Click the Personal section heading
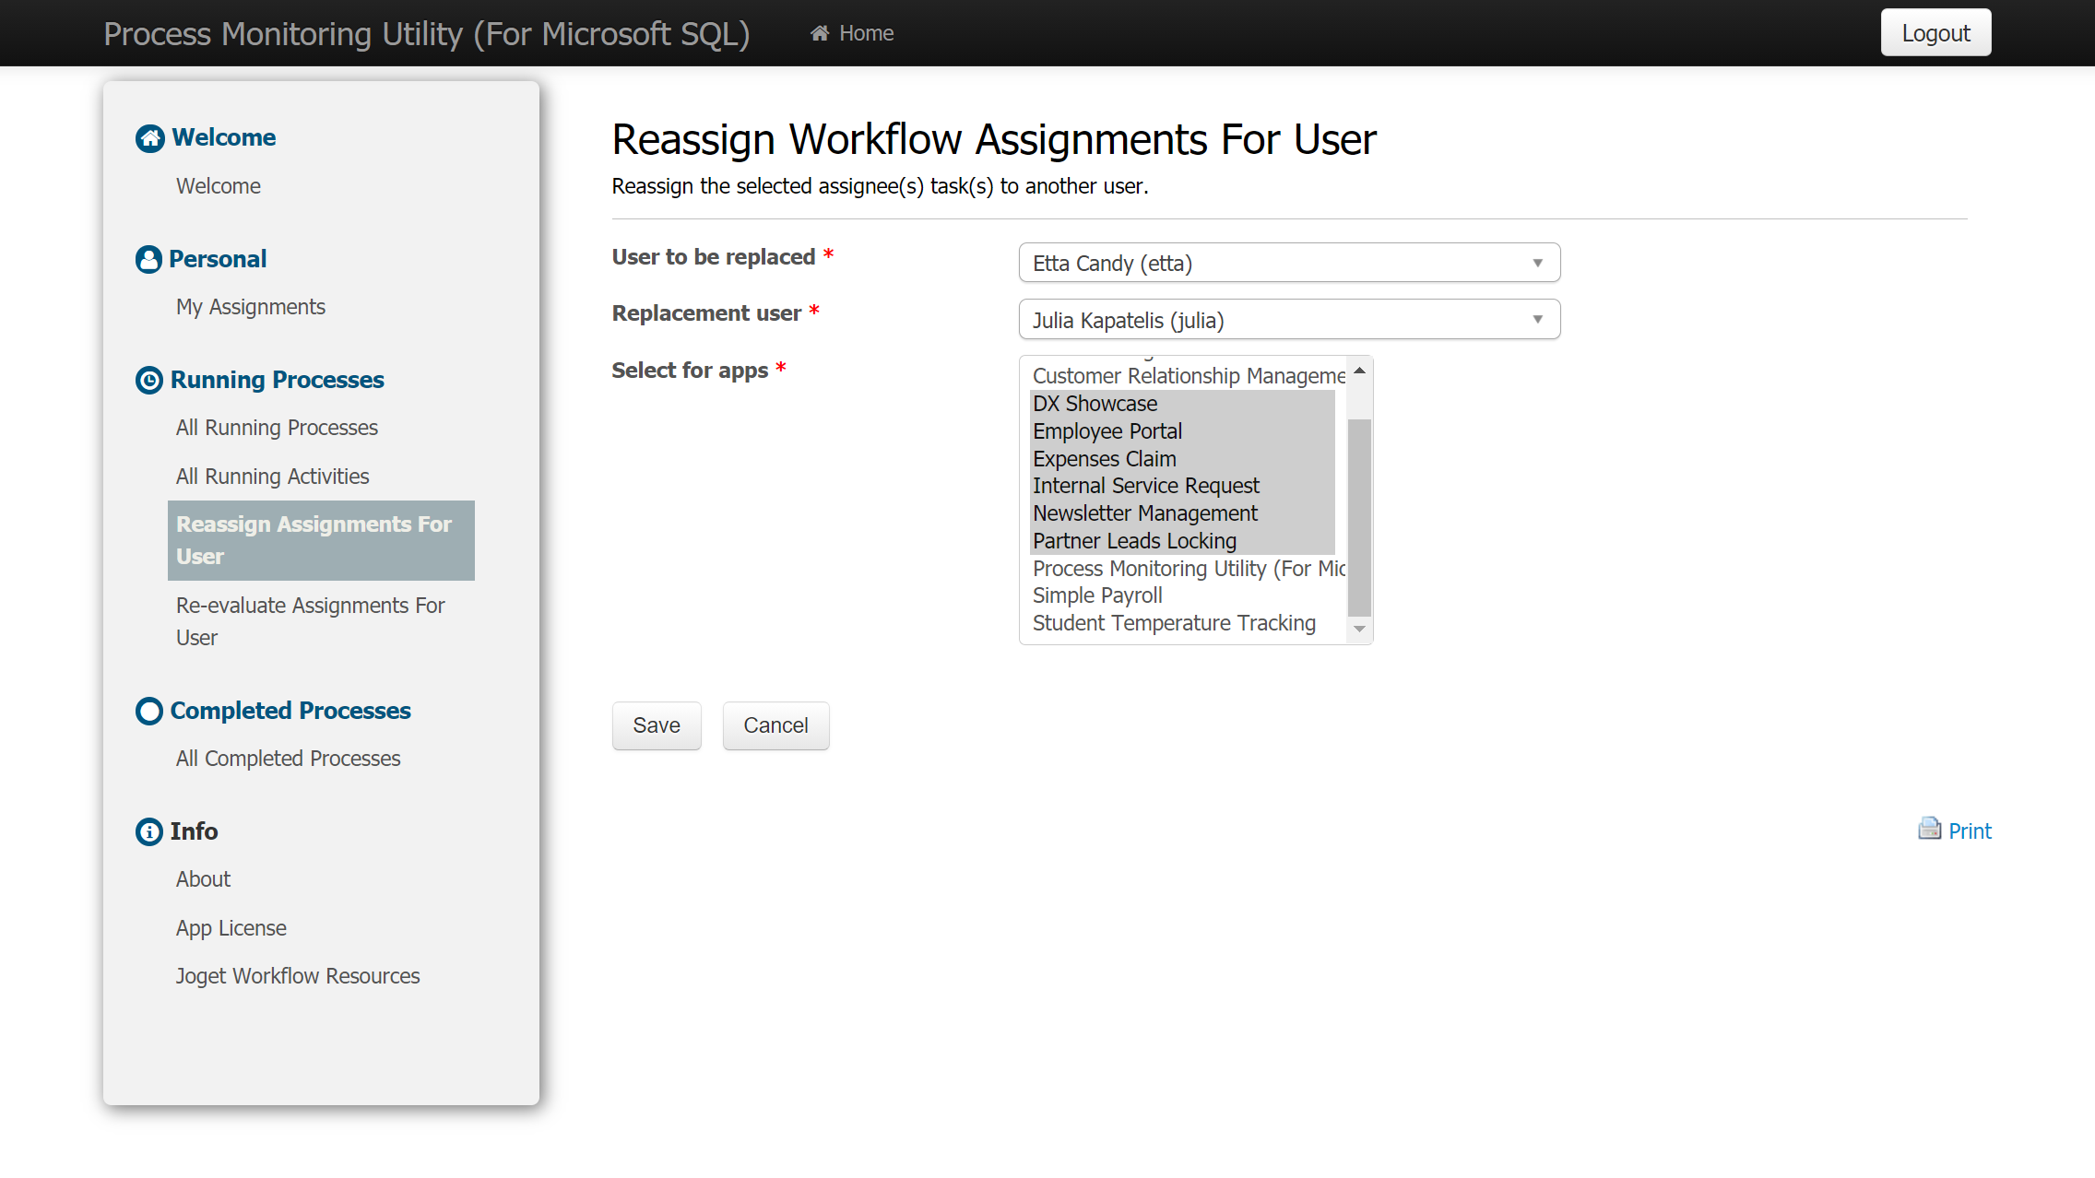Screen dimensions: 2095x1178 [x=218, y=259]
